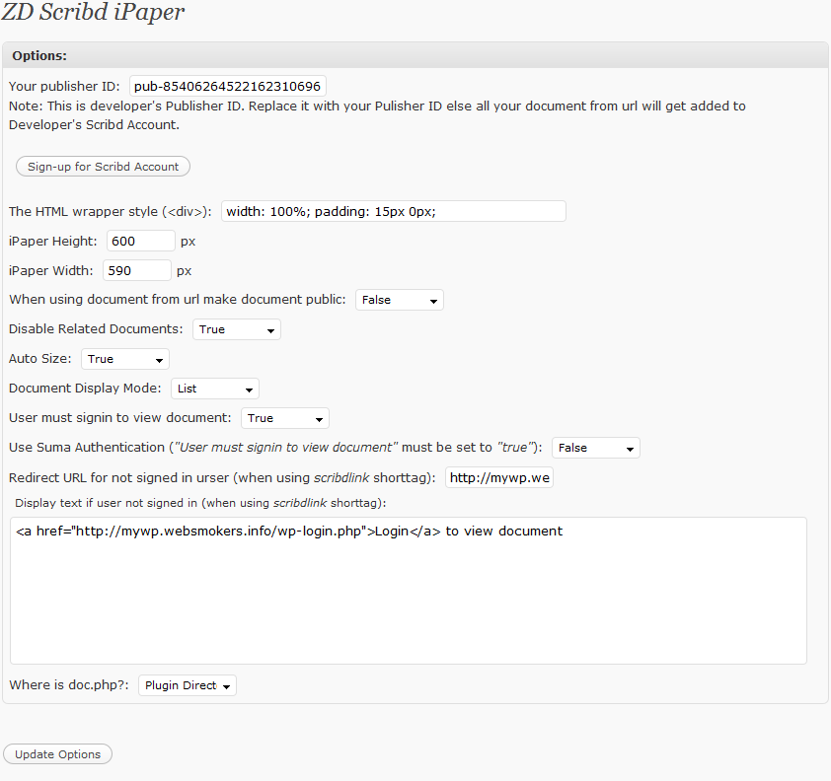Click the Update Options button
Viewport: 831px width, 781px height.
click(58, 754)
